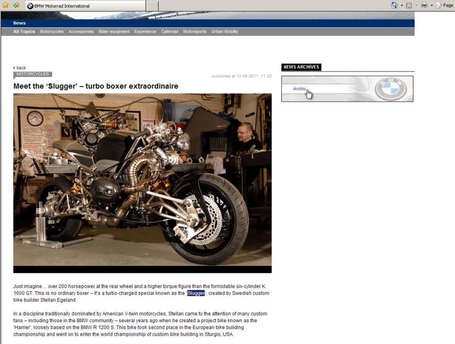Expand the feeds dropdown arrow
The width and height of the screenshot is (455, 344).
(x=417, y=5)
